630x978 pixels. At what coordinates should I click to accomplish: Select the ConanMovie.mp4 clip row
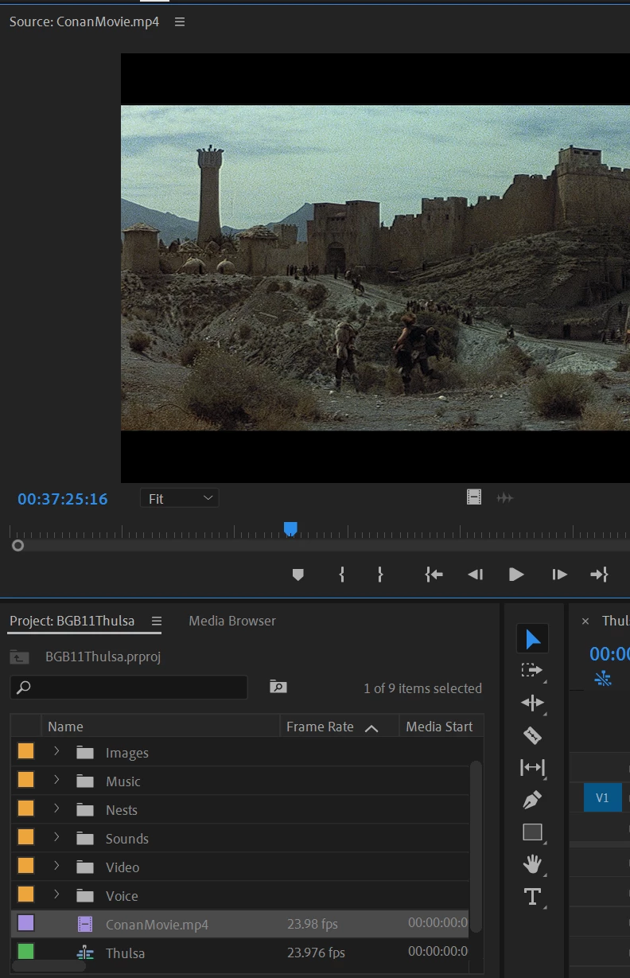tap(239, 924)
